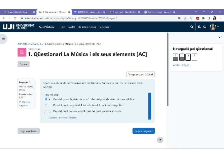Jump to question 3 in quiz navigation
The image size is (224, 158).
click(188, 57)
